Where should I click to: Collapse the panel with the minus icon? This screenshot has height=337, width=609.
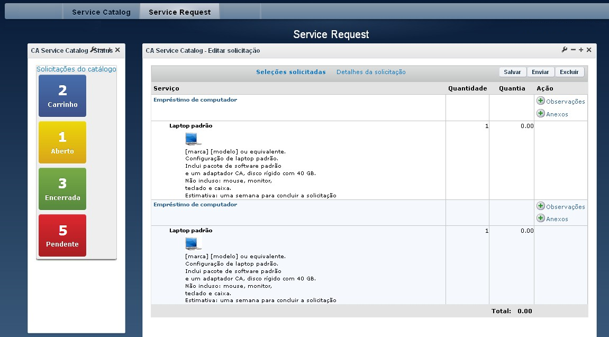573,49
